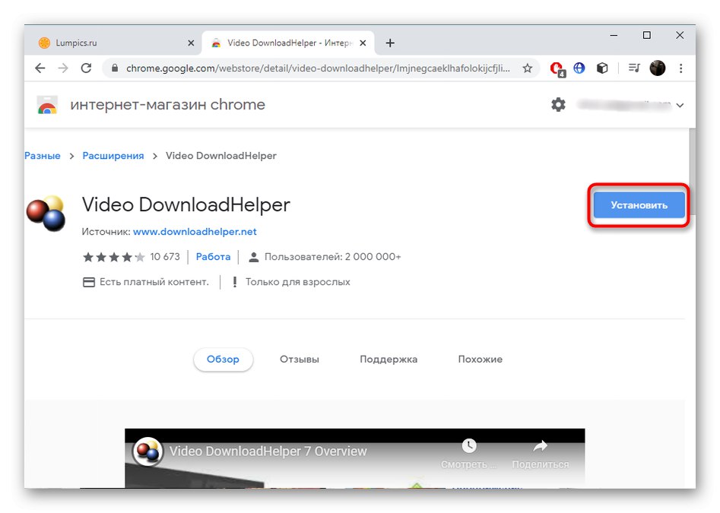The height and width of the screenshot is (513, 720).
Task: Close the Video DownloadHelper tab
Action: click(x=363, y=43)
